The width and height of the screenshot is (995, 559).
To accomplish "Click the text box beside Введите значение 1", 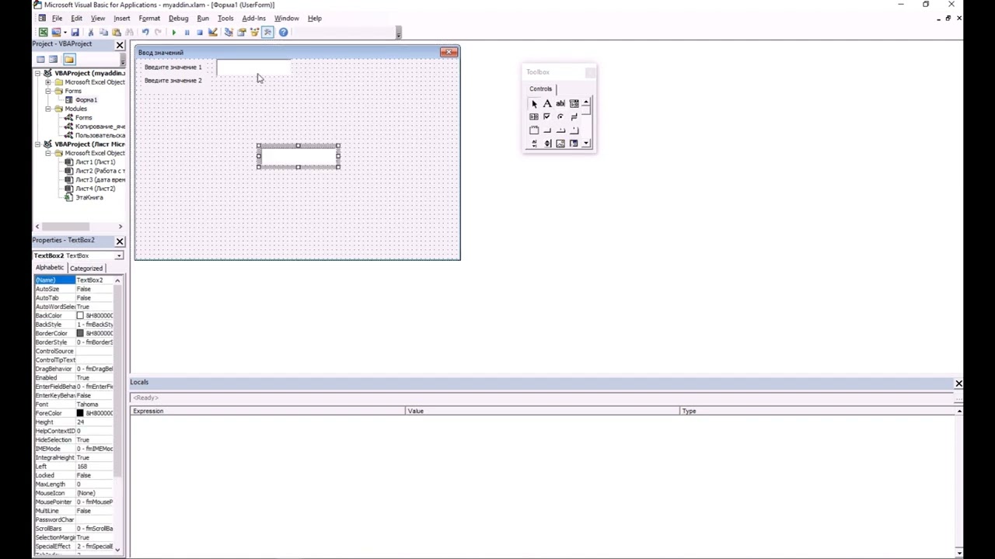I will [254, 68].
